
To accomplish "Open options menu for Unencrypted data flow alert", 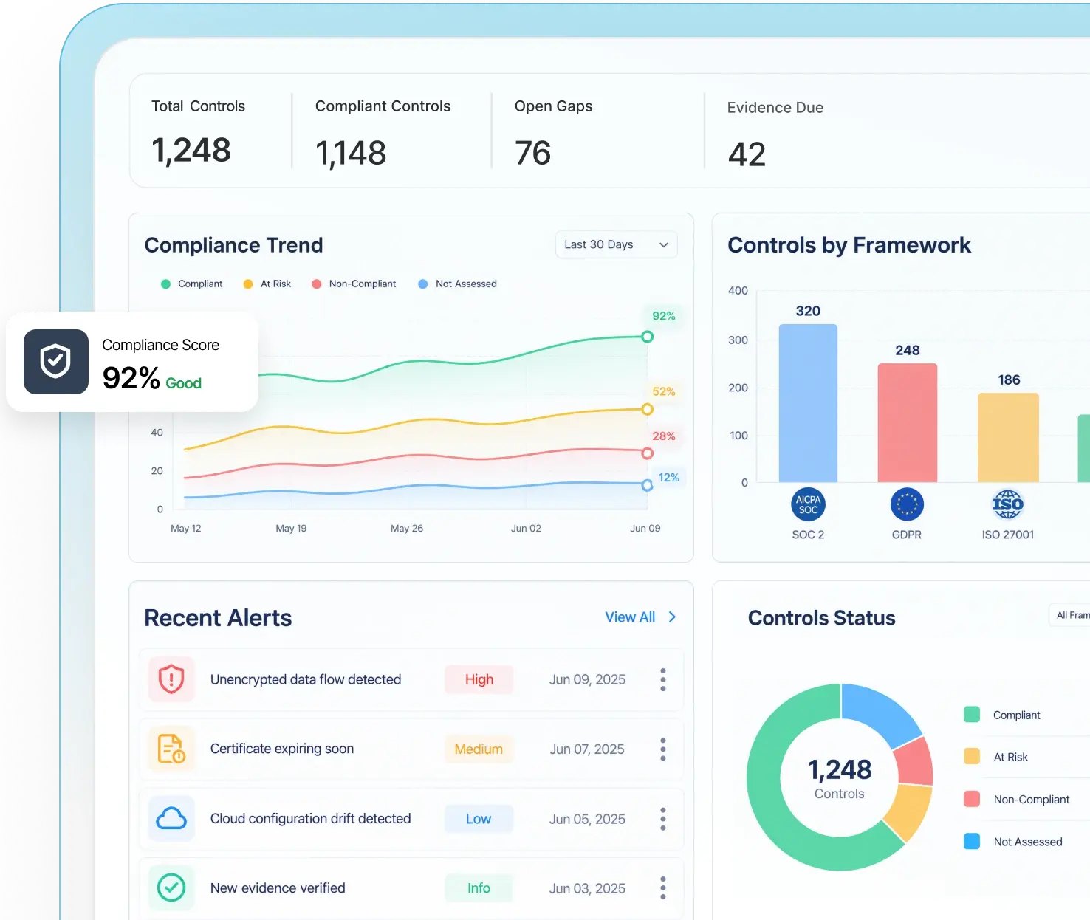I will (x=663, y=679).
